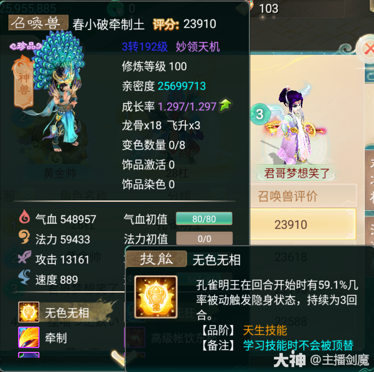Image resolution: width=374 pixels, height=372 pixels.
Task: Click the red 气血 flame icon
Action: (24, 216)
